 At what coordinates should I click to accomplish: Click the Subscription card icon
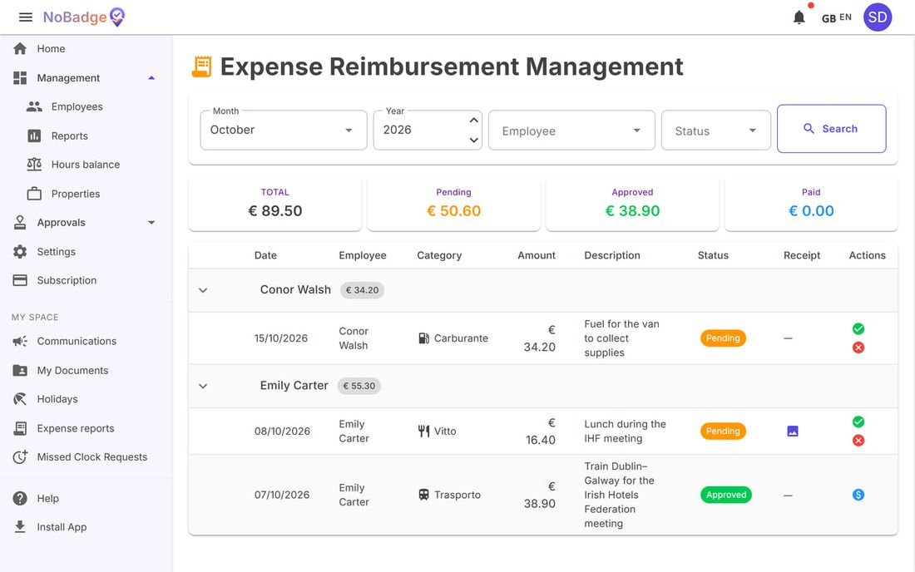click(x=20, y=280)
